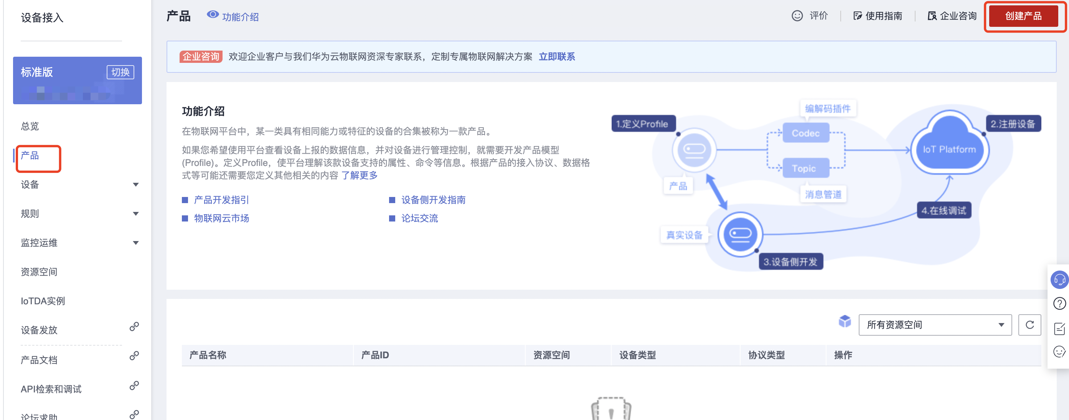1069x420 pixels.
Task: Switch edition with 切换 button
Action: (120, 72)
